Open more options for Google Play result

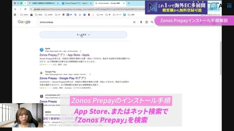90,74
